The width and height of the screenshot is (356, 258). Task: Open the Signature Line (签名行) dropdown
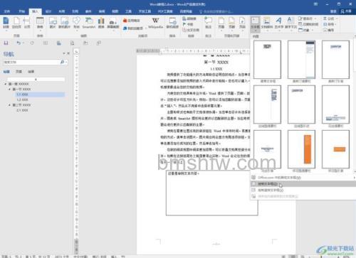click(x=307, y=18)
